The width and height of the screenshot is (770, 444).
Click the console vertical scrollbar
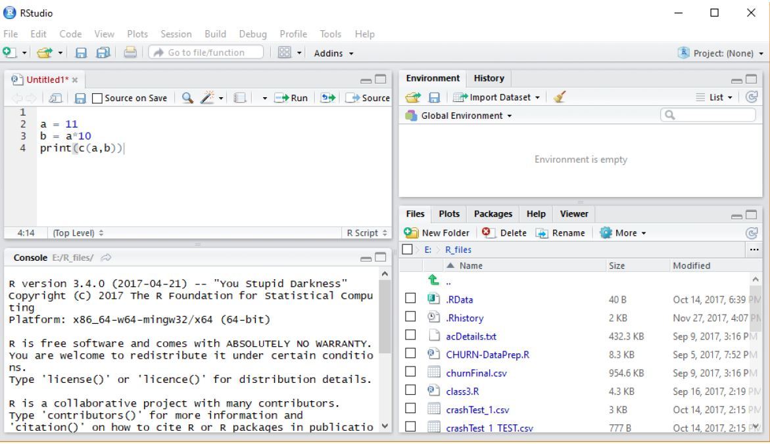click(385, 315)
